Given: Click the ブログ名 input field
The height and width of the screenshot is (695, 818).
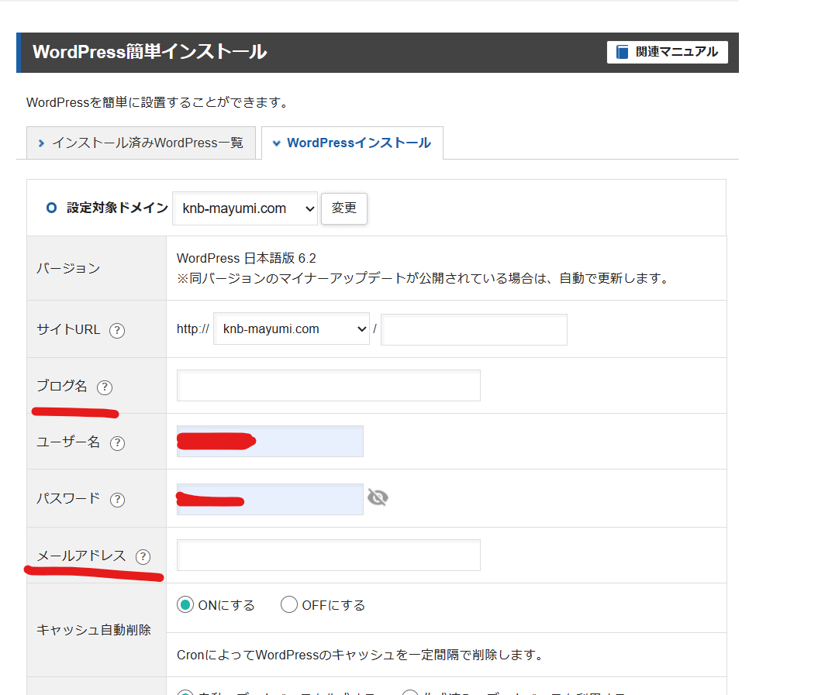Looking at the screenshot, I should click(x=329, y=386).
